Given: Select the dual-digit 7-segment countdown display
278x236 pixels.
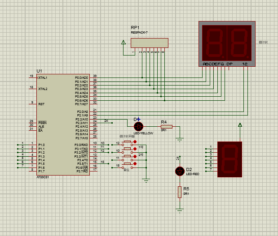Looking at the screenshot, I should pos(227,44).
